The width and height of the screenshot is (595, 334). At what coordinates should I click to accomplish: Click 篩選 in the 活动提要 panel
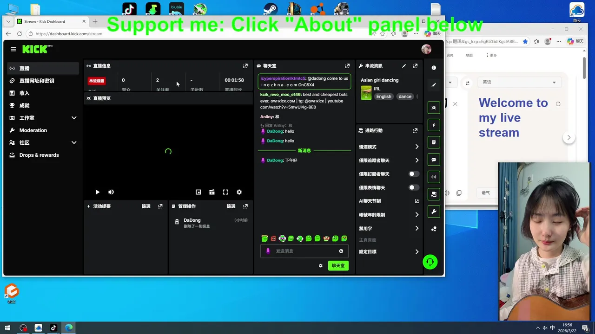click(146, 206)
